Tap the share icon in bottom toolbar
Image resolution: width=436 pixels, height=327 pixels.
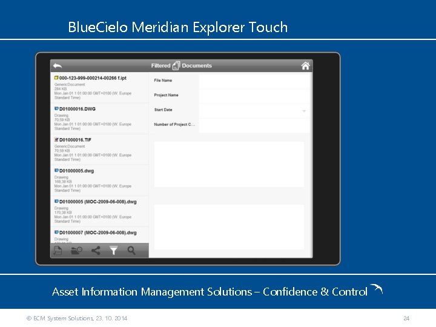pyautogui.click(x=96, y=251)
